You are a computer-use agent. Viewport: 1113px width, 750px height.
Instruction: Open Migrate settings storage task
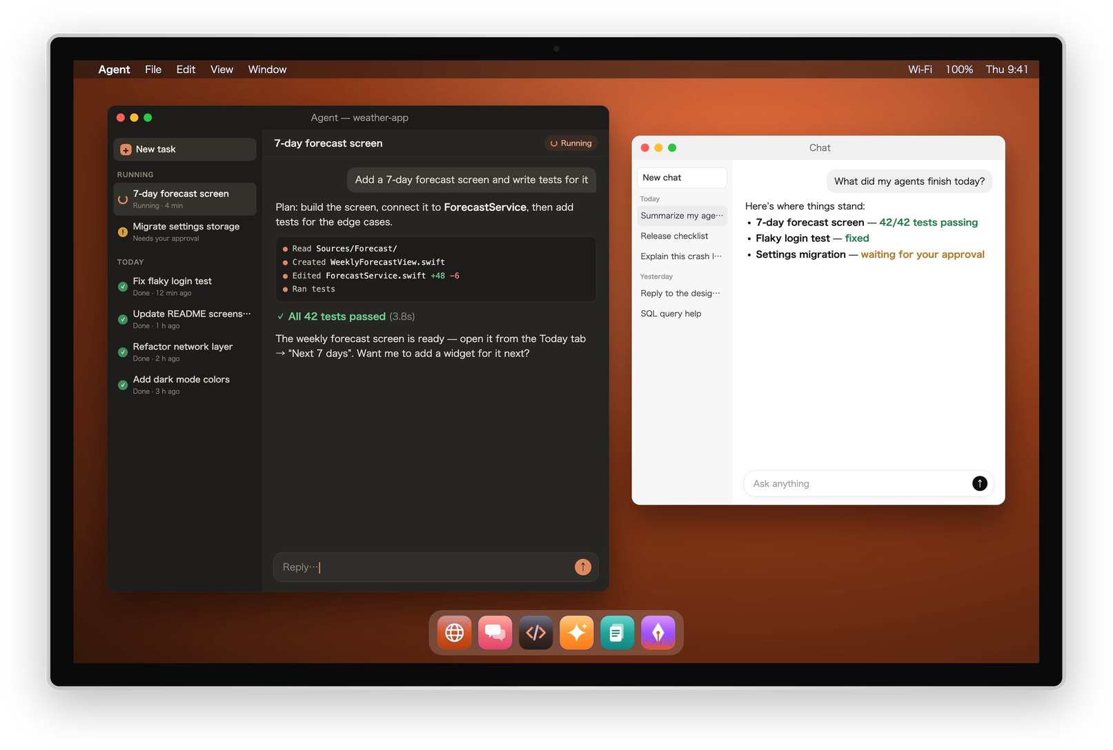[x=185, y=232]
